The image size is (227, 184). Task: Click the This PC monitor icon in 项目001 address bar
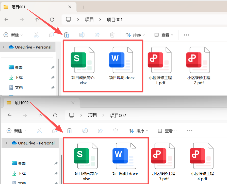click(68, 19)
